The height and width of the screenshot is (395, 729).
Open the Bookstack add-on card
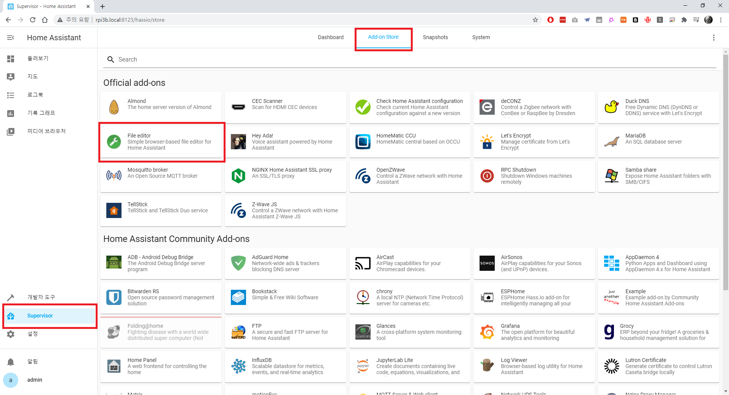[285, 298]
